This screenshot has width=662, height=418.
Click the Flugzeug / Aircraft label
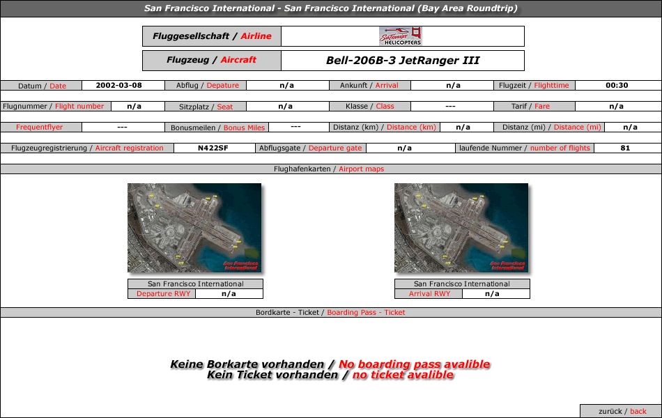tap(212, 61)
